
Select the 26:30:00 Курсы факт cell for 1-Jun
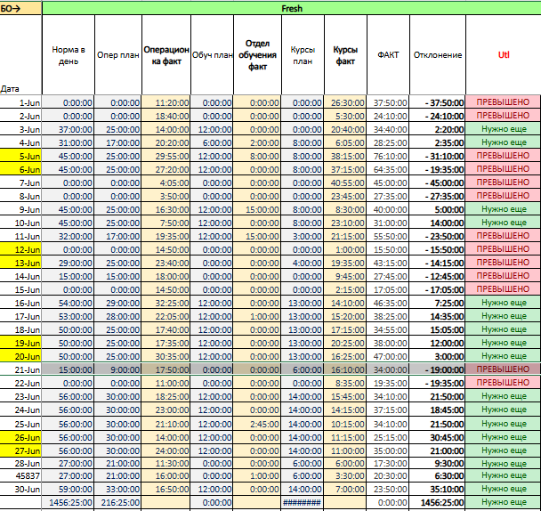(345, 102)
